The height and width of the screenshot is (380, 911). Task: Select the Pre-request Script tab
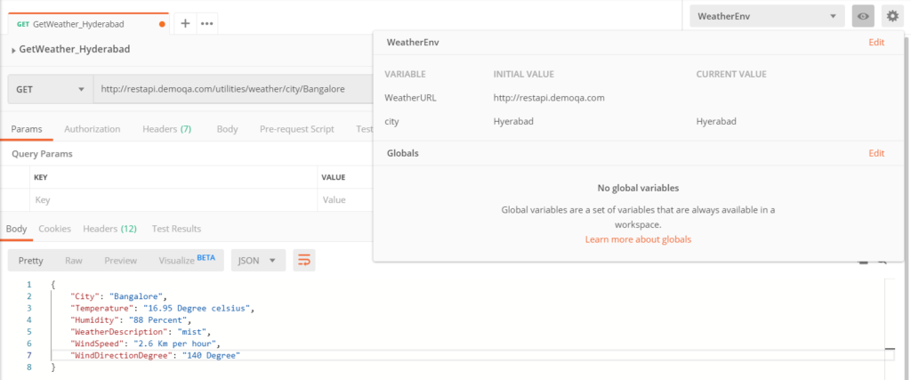(x=296, y=129)
